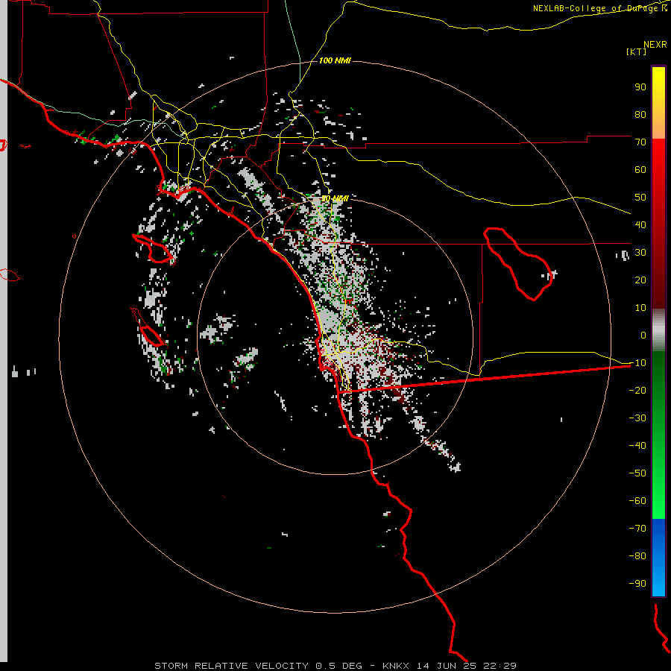Click the NEXLAB-College of DuPage credit text
Viewport: 671px width, 671px height.
pyautogui.click(x=599, y=8)
